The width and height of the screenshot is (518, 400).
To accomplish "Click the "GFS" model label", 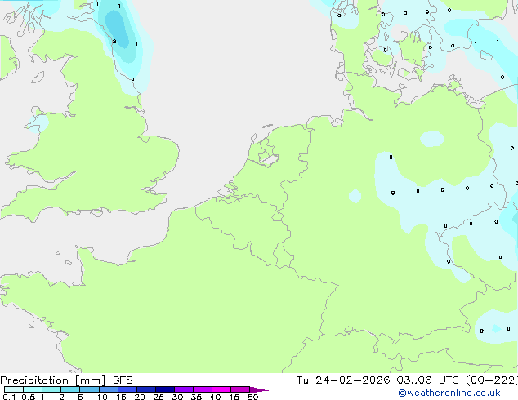I will 123,380.
